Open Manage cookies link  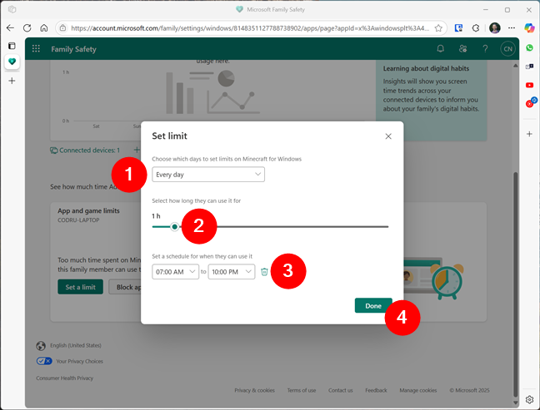(x=418, y=390)
